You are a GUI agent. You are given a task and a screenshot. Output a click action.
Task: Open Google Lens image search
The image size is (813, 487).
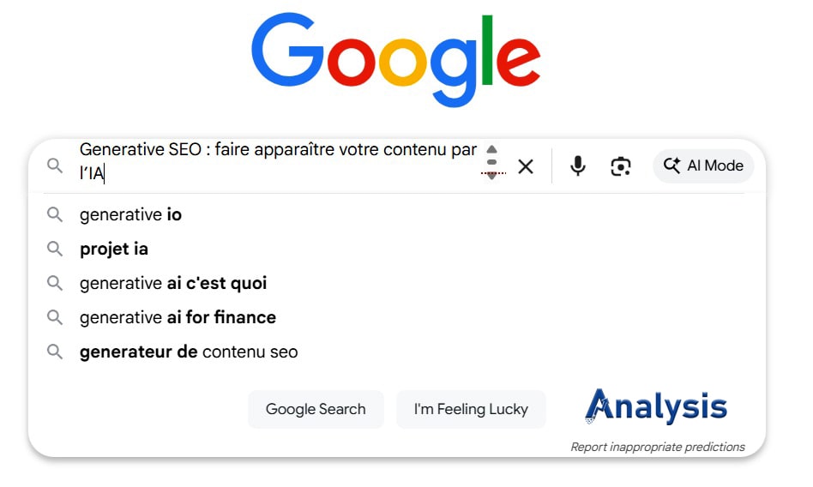(x=621, y=165)
